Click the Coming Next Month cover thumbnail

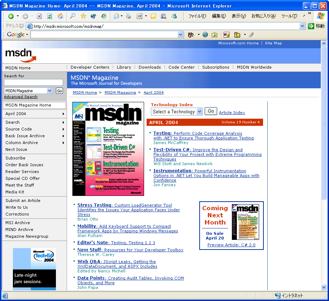pos(245,222)
